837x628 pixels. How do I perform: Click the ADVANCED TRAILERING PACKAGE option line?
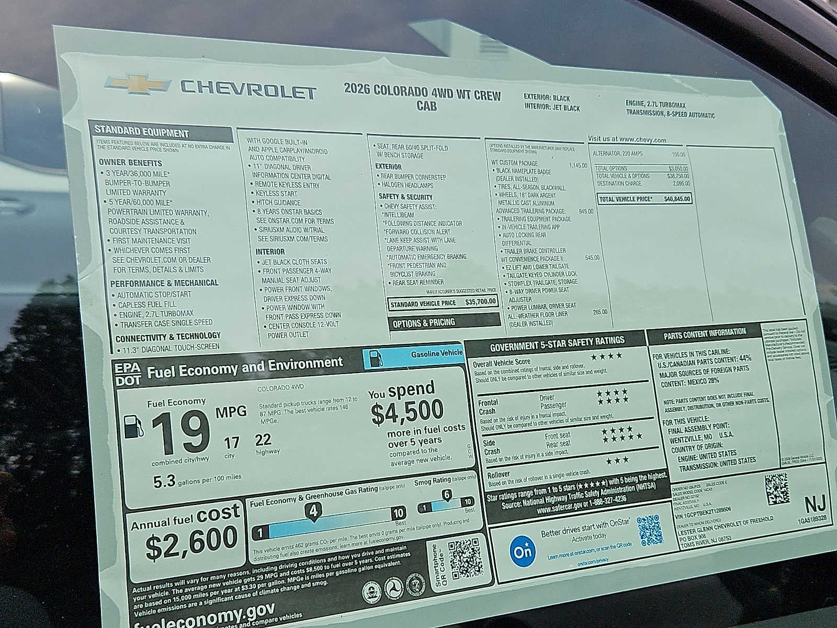[x=544, y=211]
